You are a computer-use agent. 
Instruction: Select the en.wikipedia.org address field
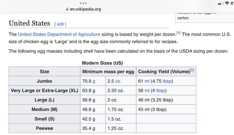pos(84,9)
